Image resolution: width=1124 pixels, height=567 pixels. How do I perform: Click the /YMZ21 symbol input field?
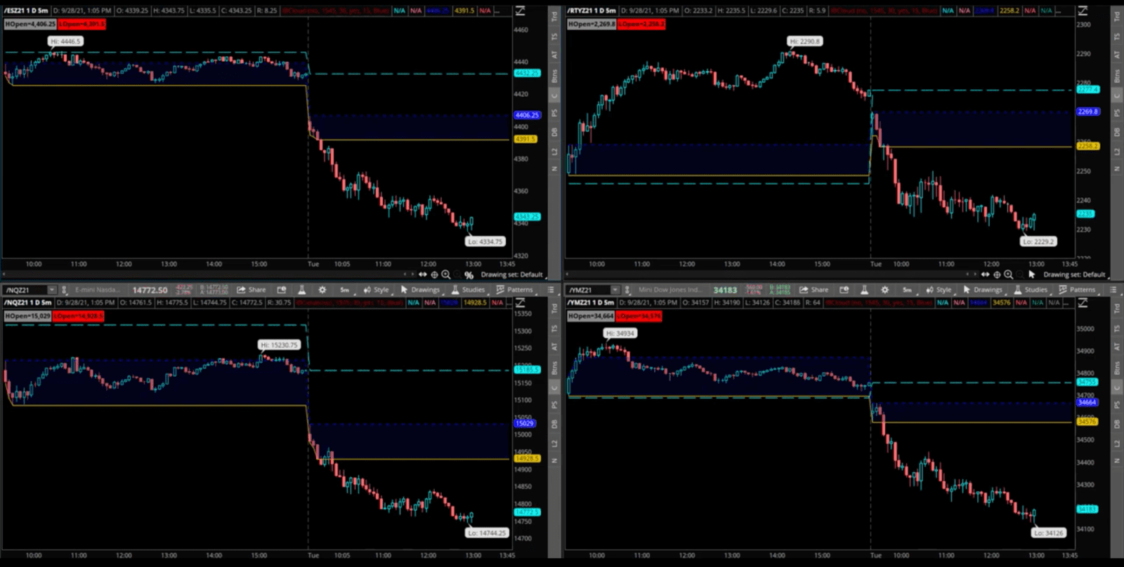click(588, 290)
